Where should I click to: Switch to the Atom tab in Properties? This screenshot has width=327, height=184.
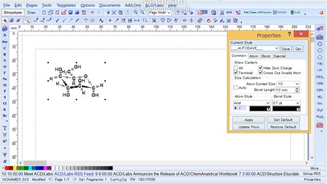click(x=253, y=56)
